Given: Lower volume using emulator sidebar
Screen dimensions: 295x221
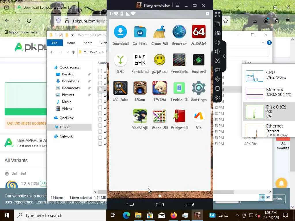Looking at the screenshot, I should 217,52.
